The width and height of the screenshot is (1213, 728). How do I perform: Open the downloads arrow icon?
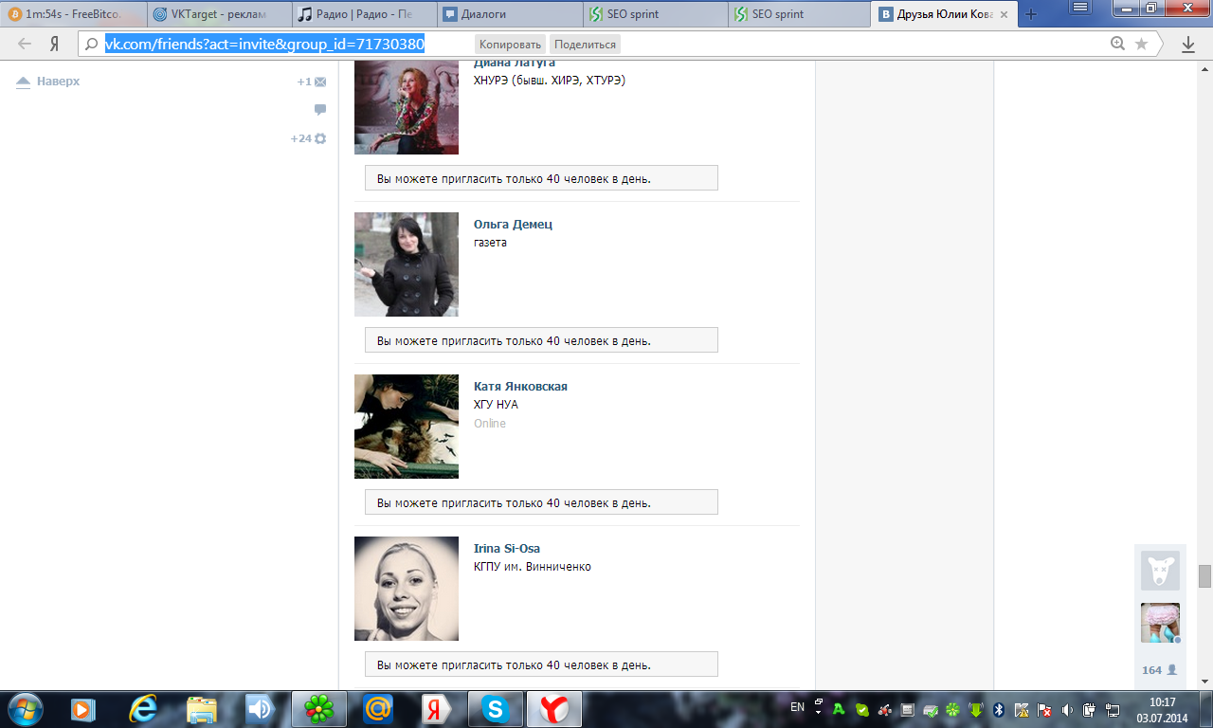(x=1188, y=44)
